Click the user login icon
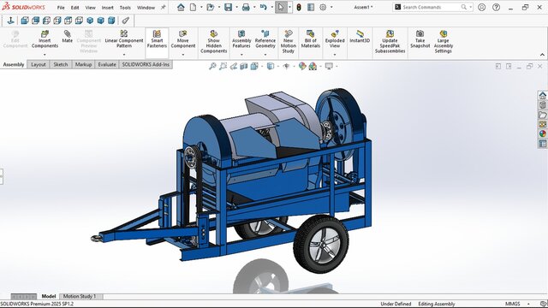Image resolution: width=548 pixels, height=308 pixels. (x=481, y=8)
